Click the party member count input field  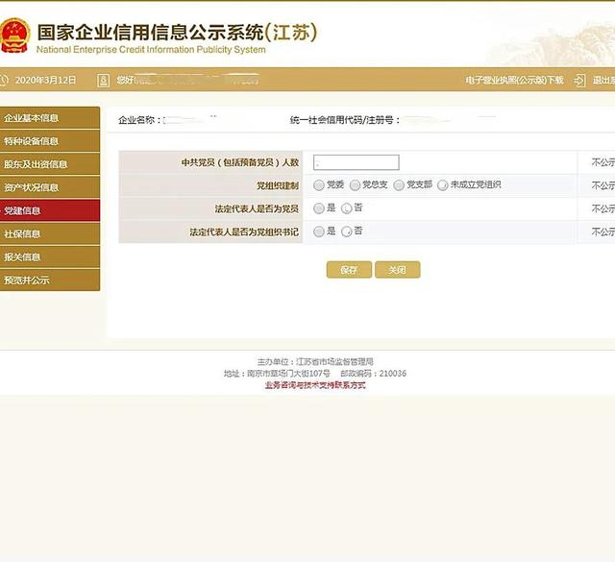point(357,162)
